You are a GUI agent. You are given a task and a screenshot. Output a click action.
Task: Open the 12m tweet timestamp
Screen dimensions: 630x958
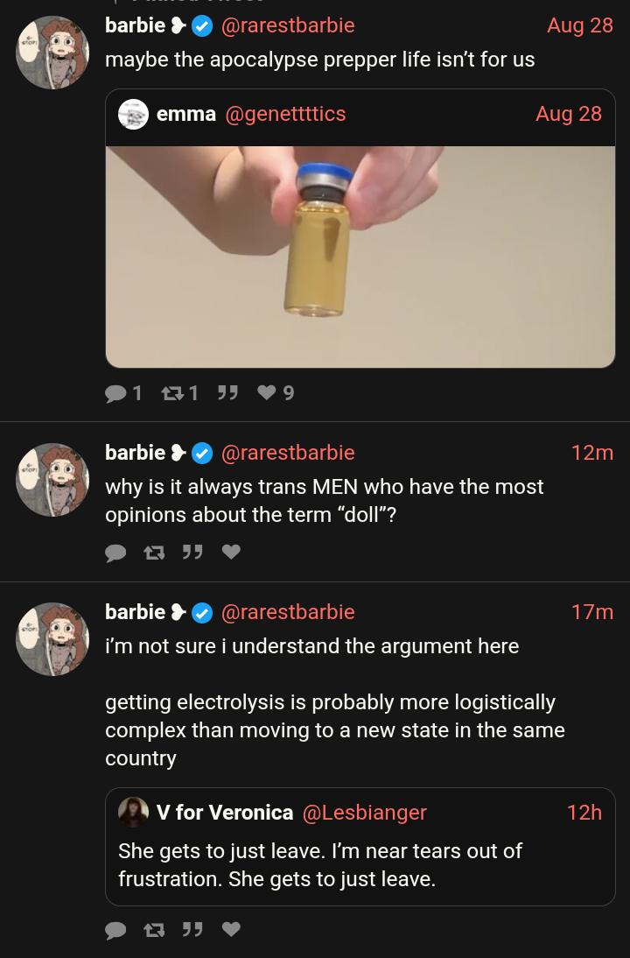tap(591, 453)
